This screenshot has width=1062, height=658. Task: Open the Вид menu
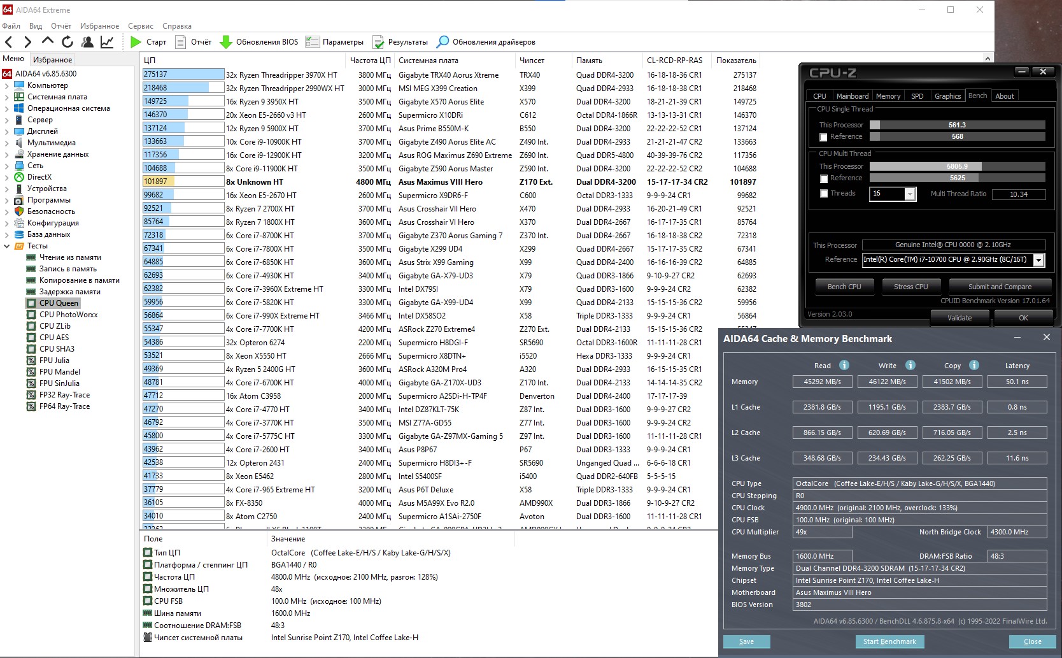[36, 26]
